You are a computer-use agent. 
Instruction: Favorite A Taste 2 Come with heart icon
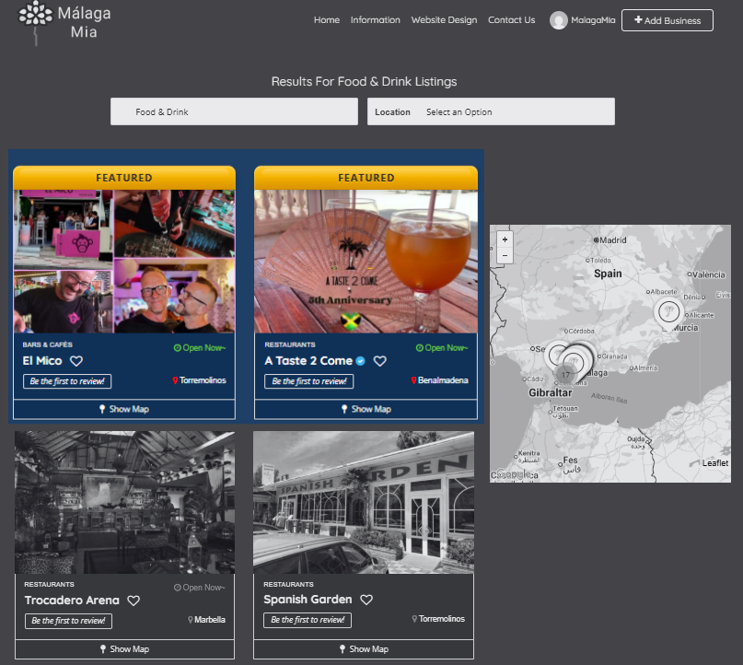(x=380, y=361)
